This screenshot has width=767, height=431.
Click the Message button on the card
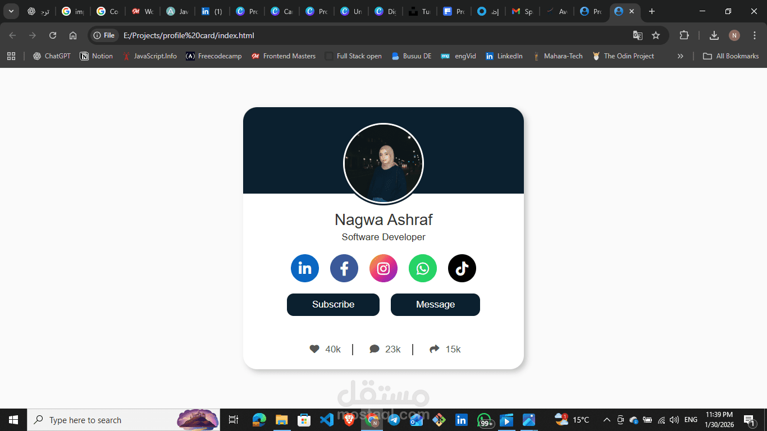tap(435, 304)
